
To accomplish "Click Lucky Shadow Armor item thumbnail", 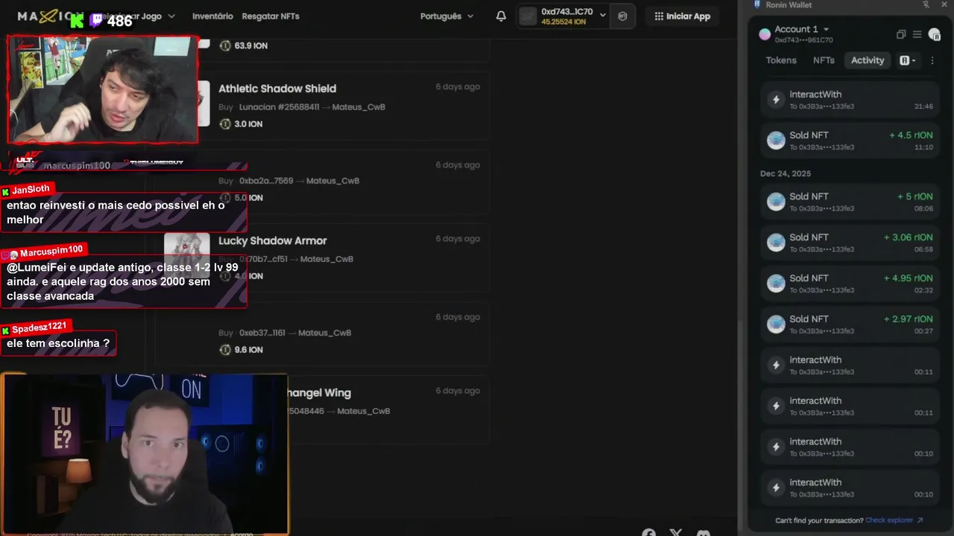I will pyautogui.click(x=187, y=255).
